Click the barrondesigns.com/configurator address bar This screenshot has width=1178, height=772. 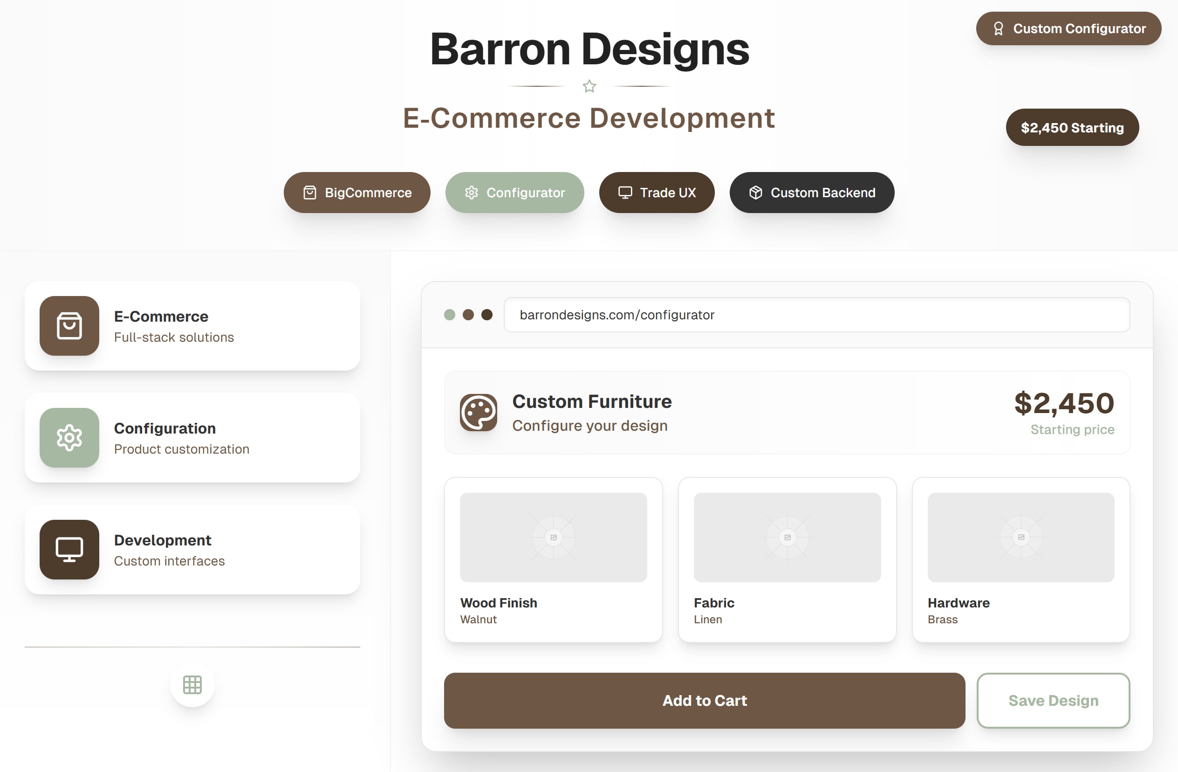(817, 315)
